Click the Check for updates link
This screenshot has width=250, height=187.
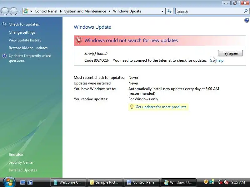click(x=24, y=24)
